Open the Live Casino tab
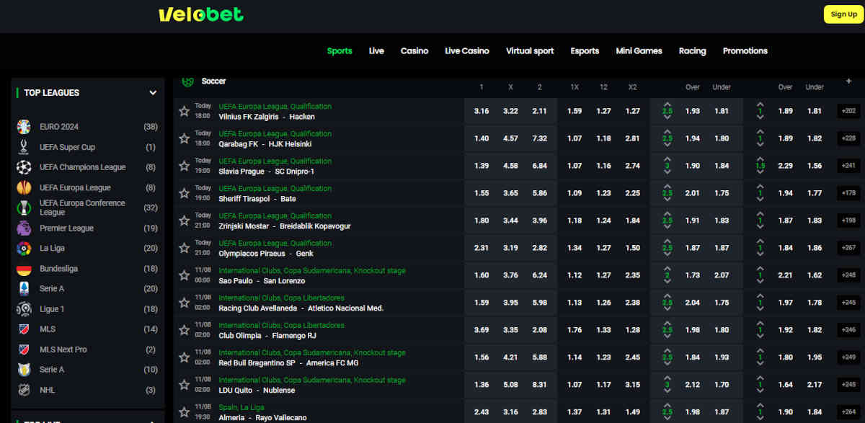 pos(467,51)
